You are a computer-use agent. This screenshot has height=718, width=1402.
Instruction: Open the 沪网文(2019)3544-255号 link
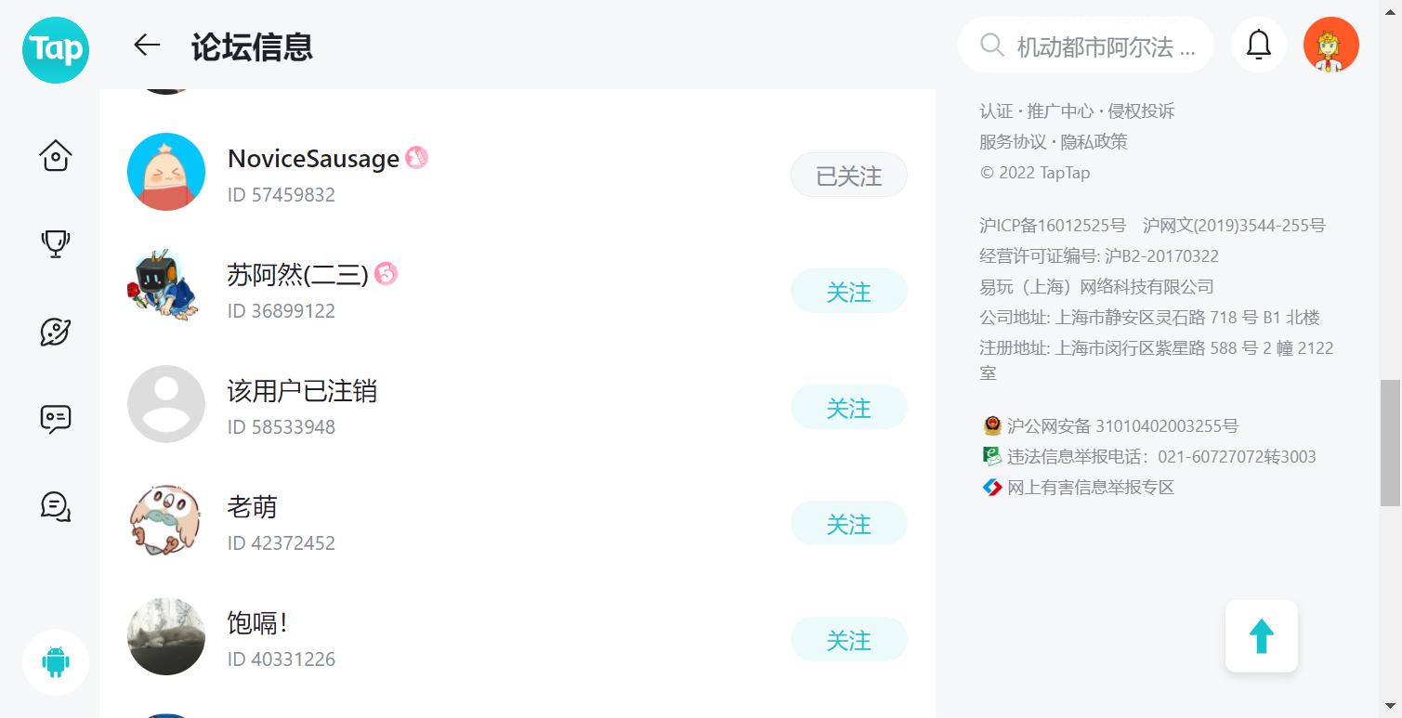pyautogui.click(x=1234, y=225)
